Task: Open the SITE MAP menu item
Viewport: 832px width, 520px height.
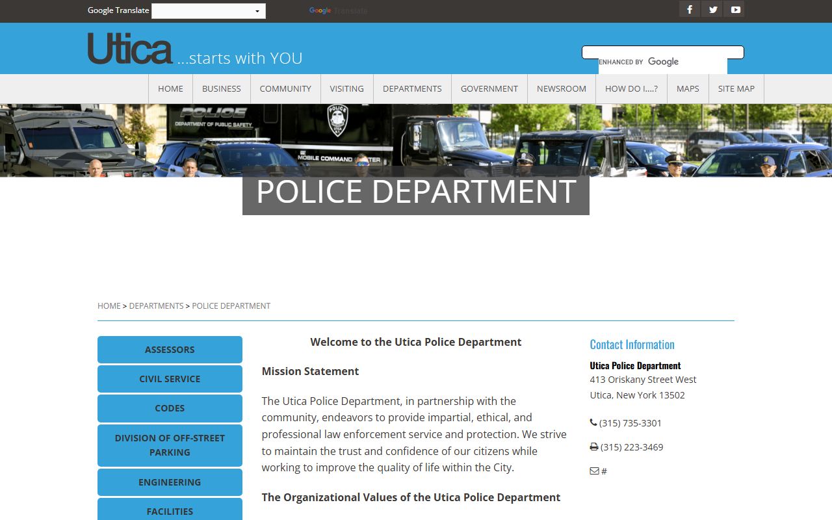Action: [x=736, y=89]
